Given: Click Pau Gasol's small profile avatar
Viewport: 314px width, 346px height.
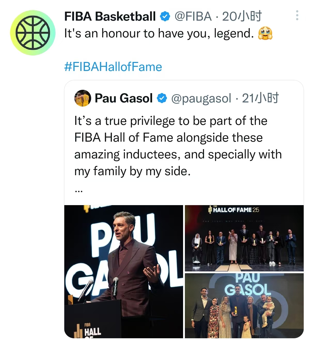Looking at the screenshot, I should tap(83, 98).
